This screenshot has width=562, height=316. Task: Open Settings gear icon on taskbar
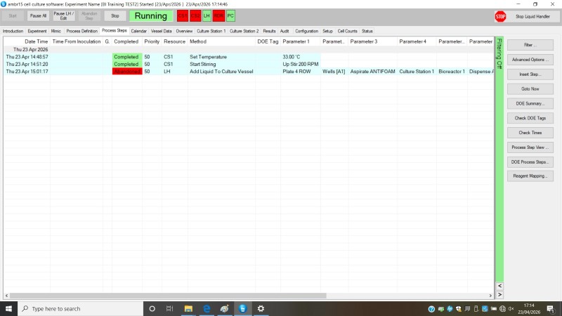click(x=261, y=308)
